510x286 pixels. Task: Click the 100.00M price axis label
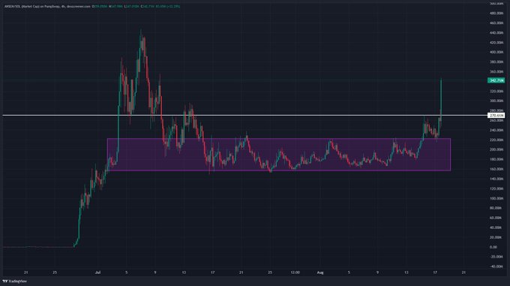click(496, 198)
